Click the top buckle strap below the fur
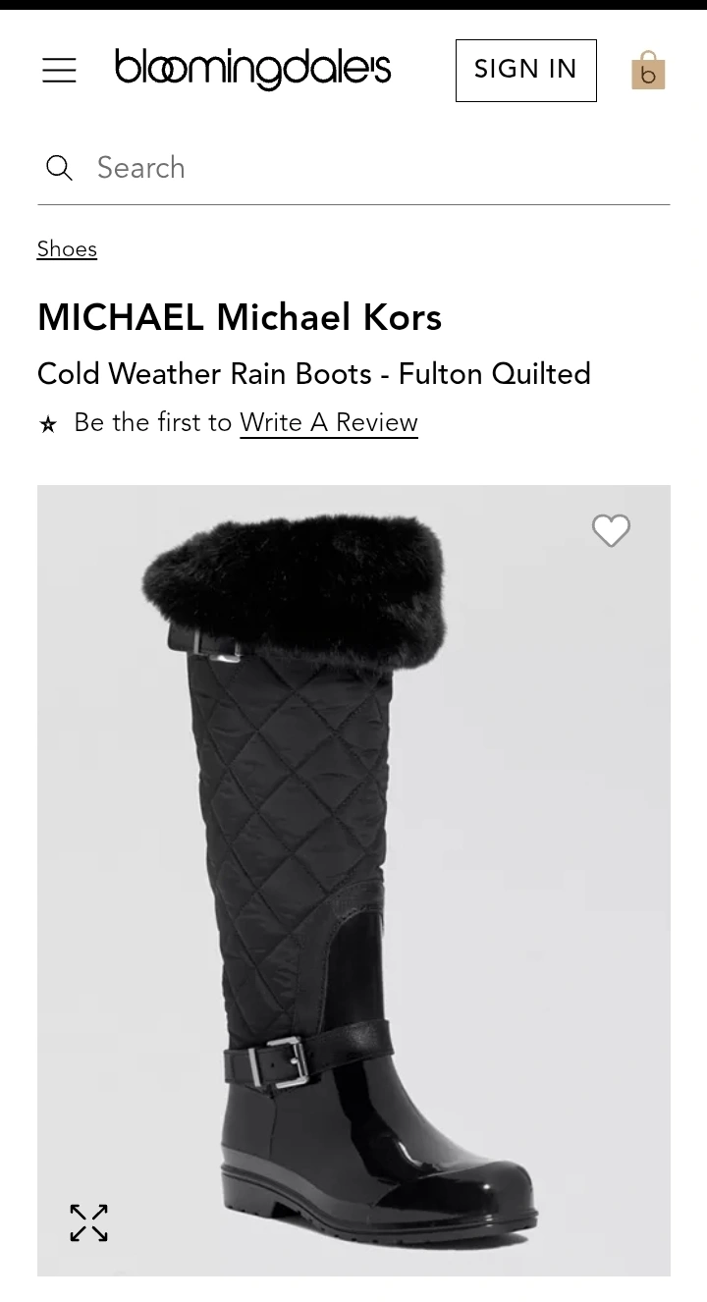707x1302 pixels. [x=213, y=641]
